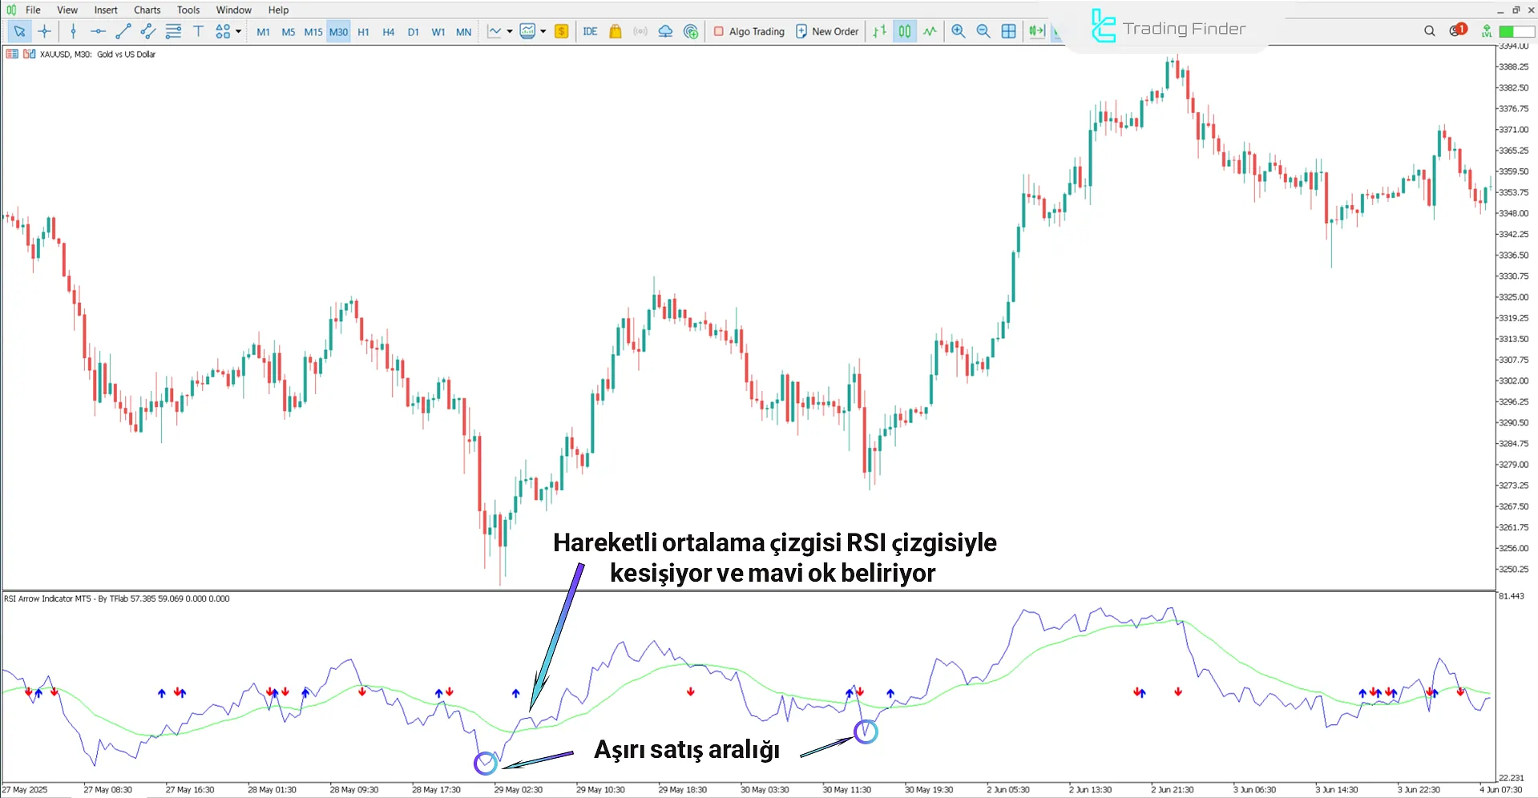Open the geometric shapes dropdown
Screen dimensions: 1538x798
click(224, 31)
